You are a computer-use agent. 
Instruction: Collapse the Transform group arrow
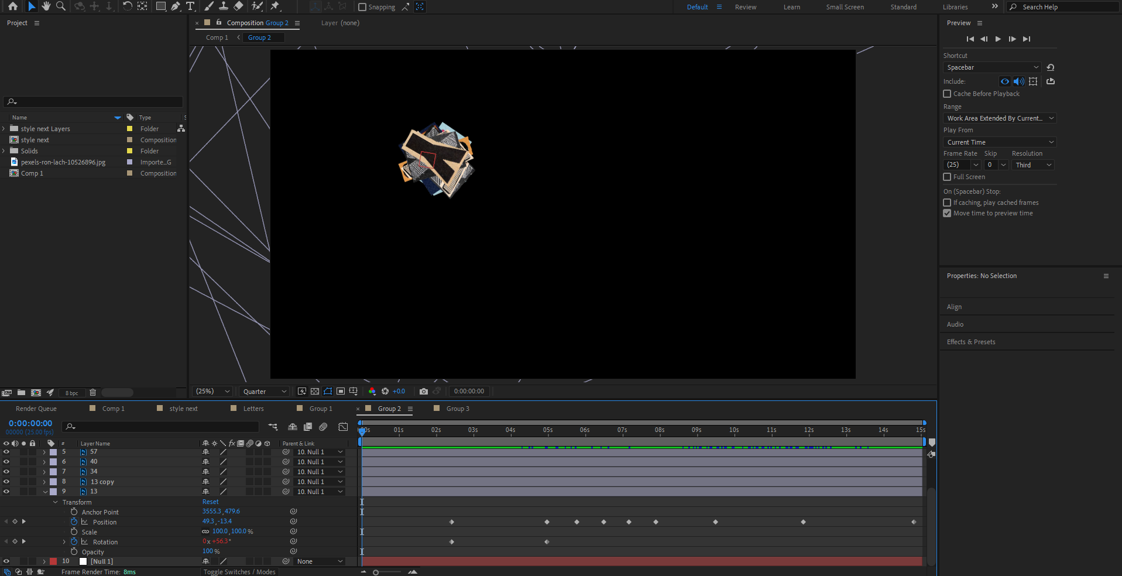click(x=56, y=502)
